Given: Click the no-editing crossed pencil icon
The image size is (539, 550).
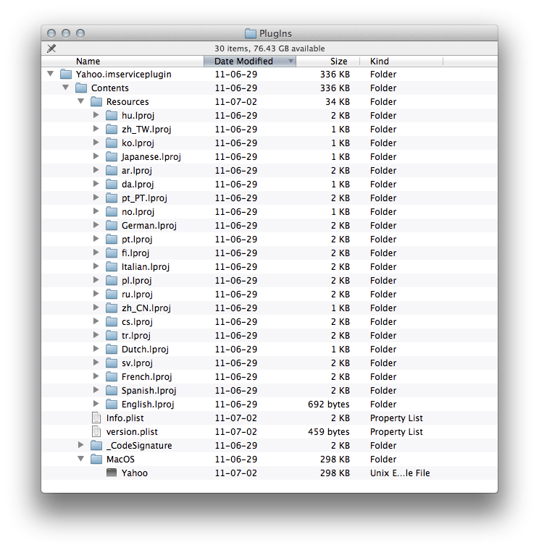Looking at the screenshot, I should (x=51, y=48).
